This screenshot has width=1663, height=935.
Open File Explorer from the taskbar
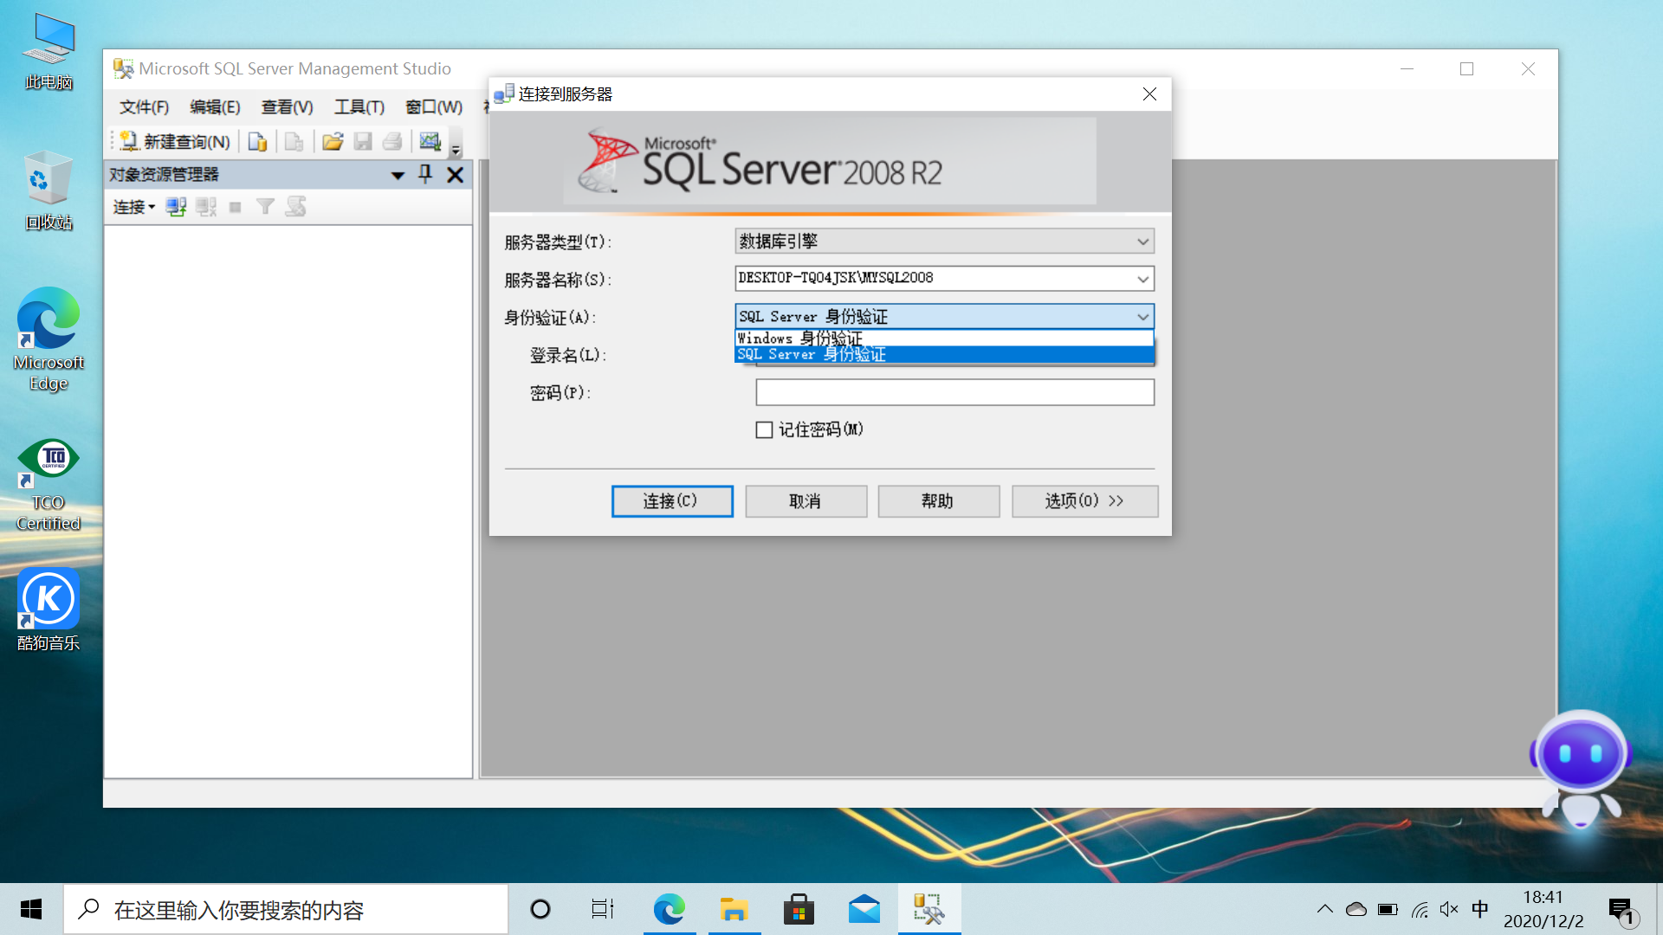click(x=734, y=909)
